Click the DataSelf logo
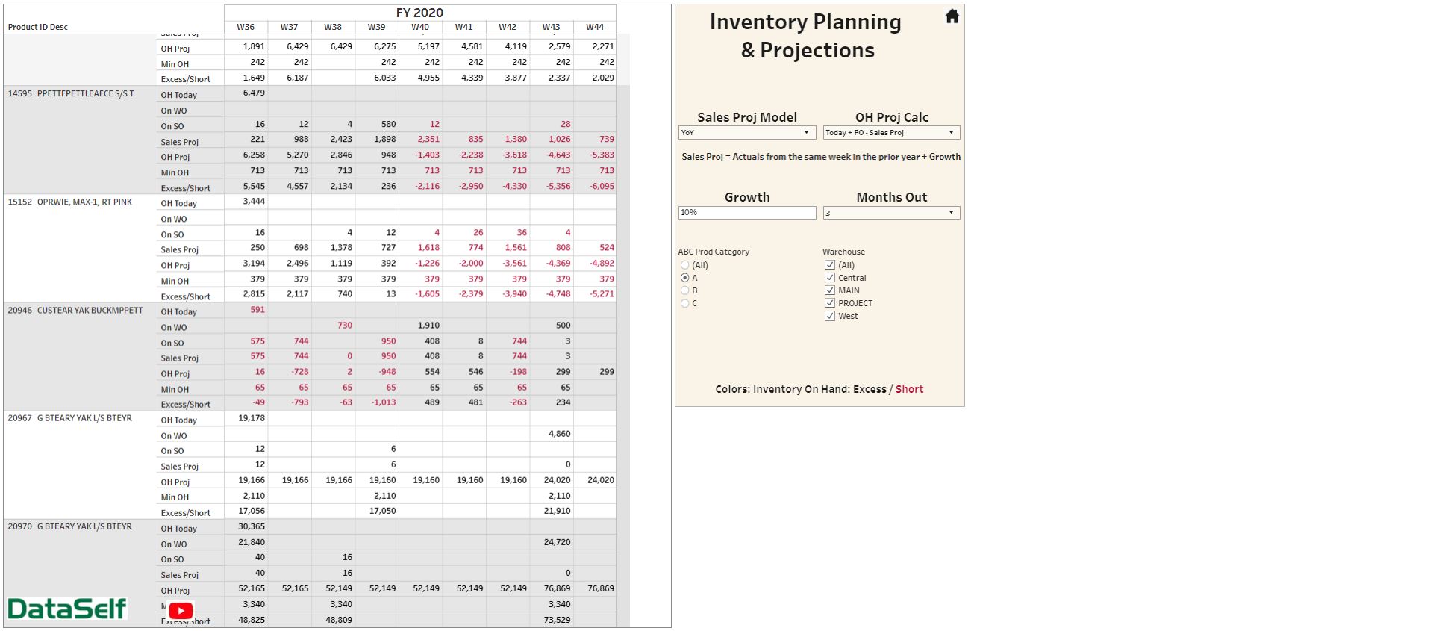This screenshot has height=631, width=1433. 68,609
